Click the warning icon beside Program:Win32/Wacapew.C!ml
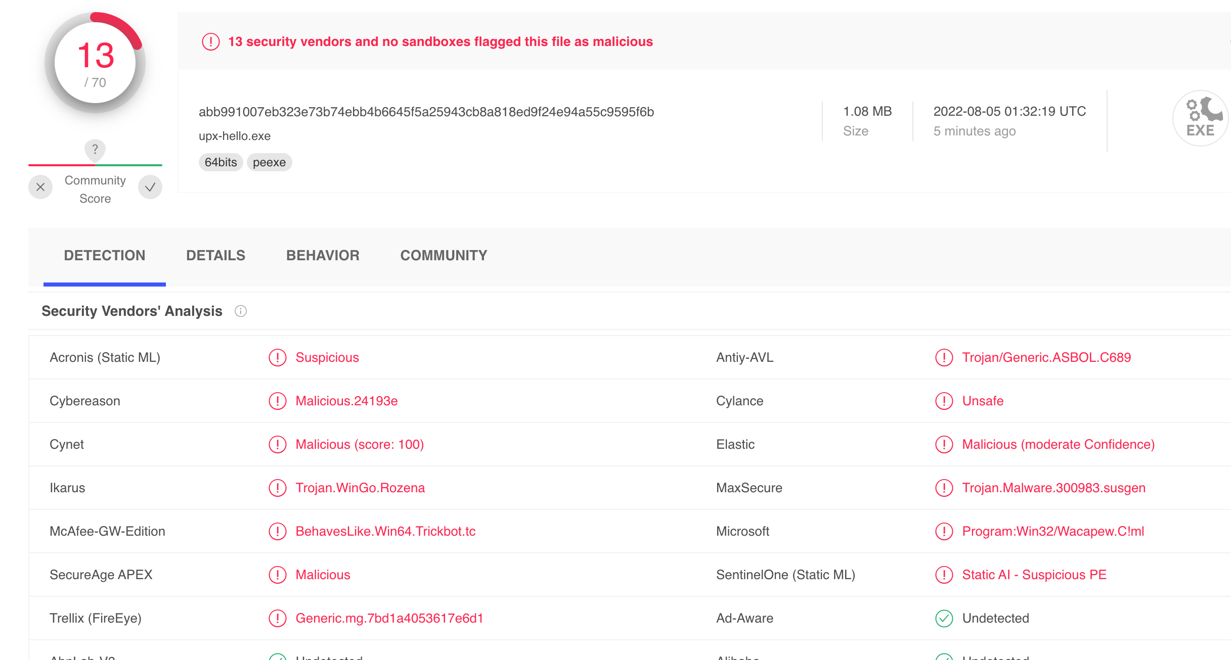1231x660 pixels. (944, 532)
